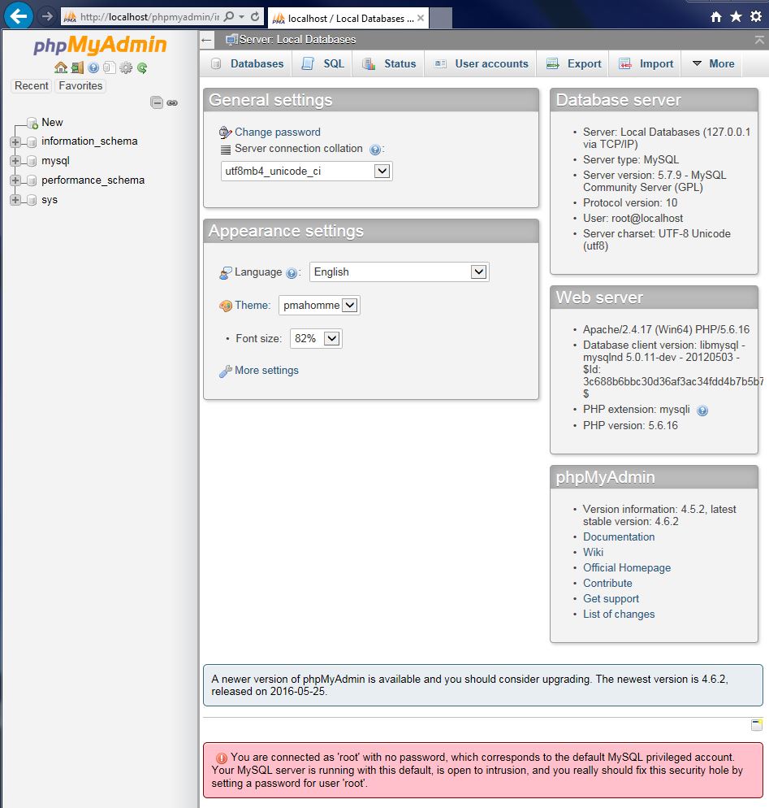Open phpMyAdmin documentation via blue question icon in sidebar
The width and height of the screenshot is (769, 808).
[93, 67]
